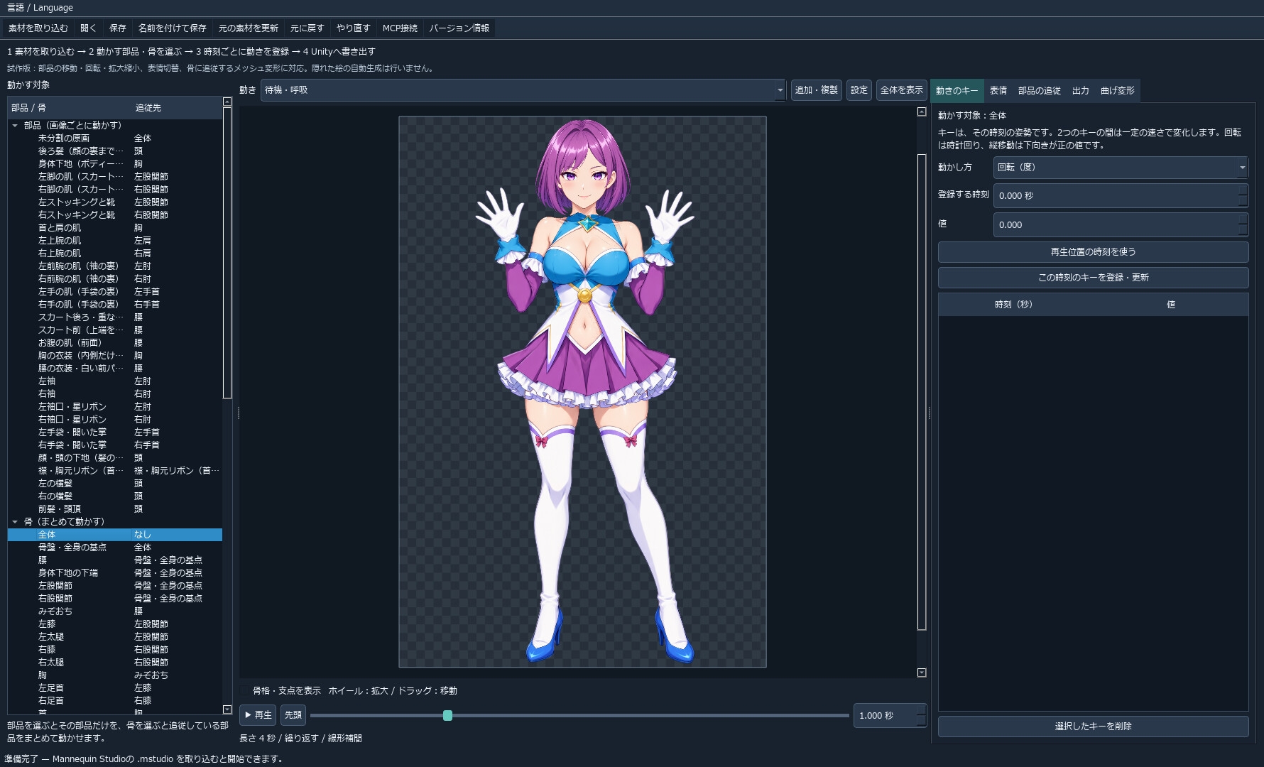Open the 動かし方 dropdown 回転（度）
The width and height of the screenshot is (1264, 767).
pyautogui.click(x=1121, y=168)
